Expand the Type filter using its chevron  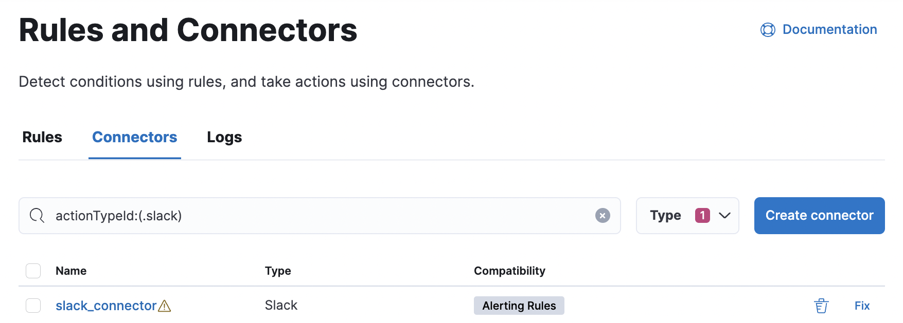pos(724,216)
